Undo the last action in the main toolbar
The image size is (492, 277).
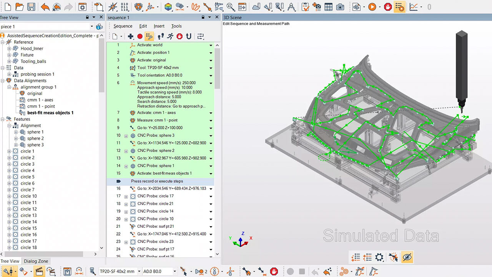pos(45,7)
